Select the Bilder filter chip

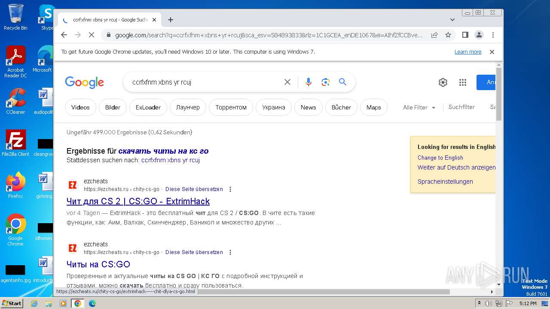point(113,107)
